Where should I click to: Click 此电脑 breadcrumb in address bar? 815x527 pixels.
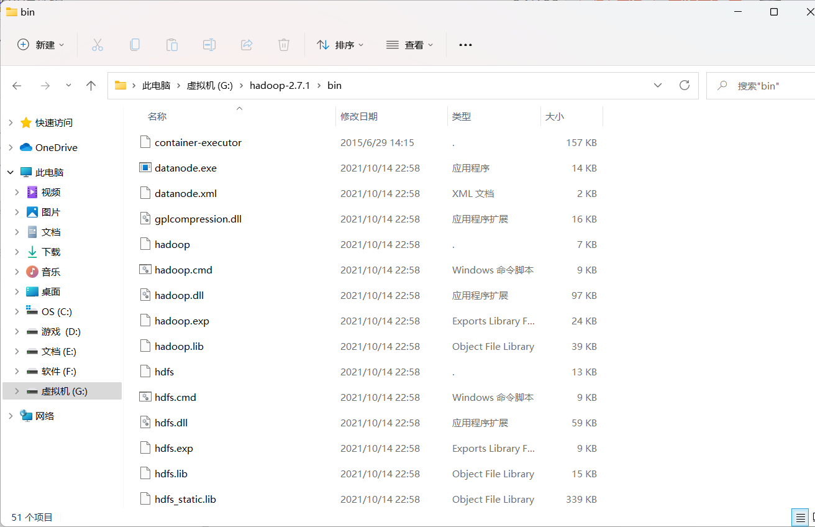pos(156,86)
